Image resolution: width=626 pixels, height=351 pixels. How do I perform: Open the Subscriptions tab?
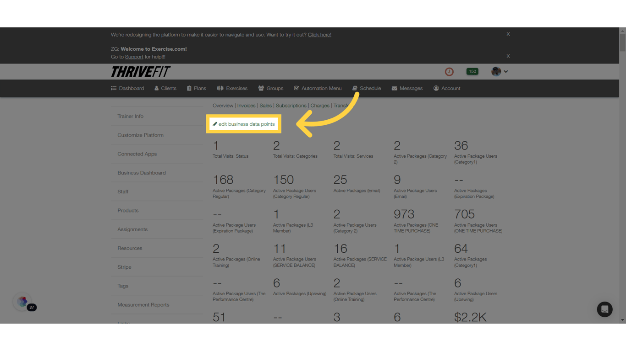click(291, 106)
